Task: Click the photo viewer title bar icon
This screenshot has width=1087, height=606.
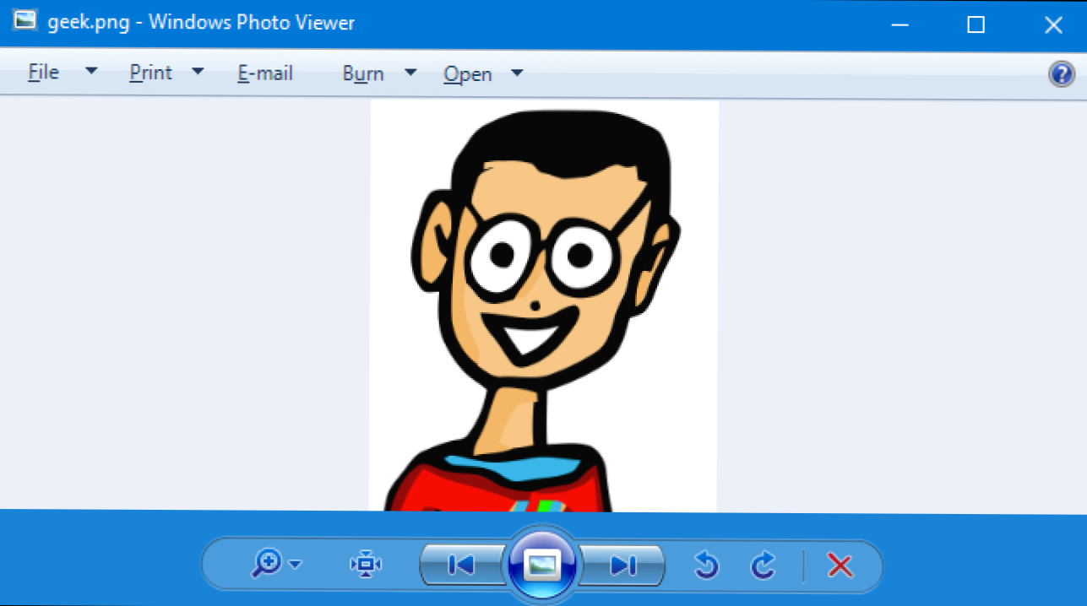Action: [24, 22]
